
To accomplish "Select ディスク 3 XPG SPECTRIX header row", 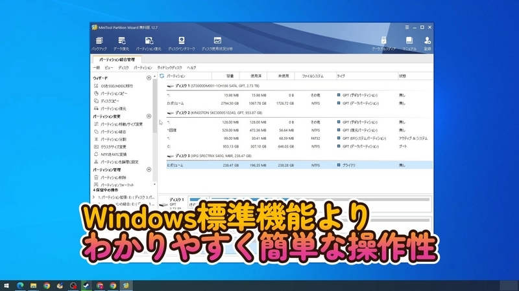I will point(299,156).
